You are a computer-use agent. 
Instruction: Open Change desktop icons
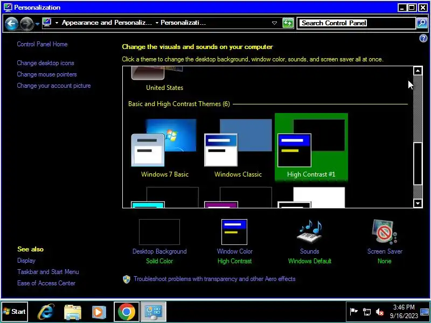pyautogui.click(x=45, y=63)
